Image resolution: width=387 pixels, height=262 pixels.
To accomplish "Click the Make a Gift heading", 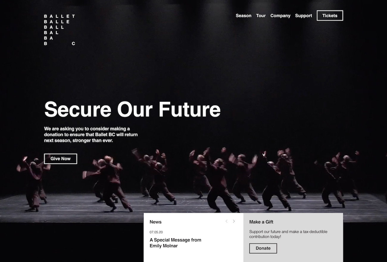I will tap(261, 222).
